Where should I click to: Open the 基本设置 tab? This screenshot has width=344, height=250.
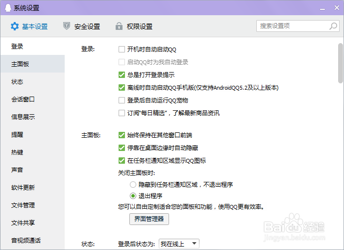coord(29,26)
